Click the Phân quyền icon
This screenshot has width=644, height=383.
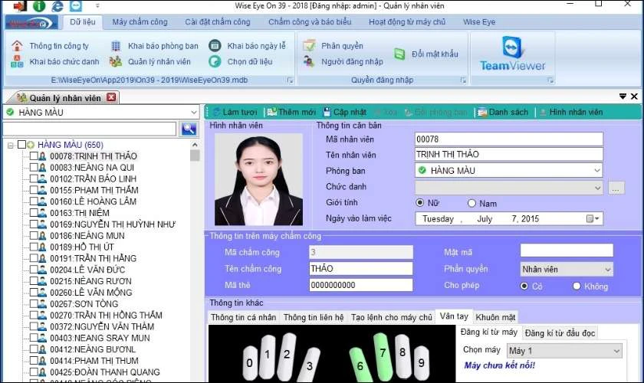308,46
